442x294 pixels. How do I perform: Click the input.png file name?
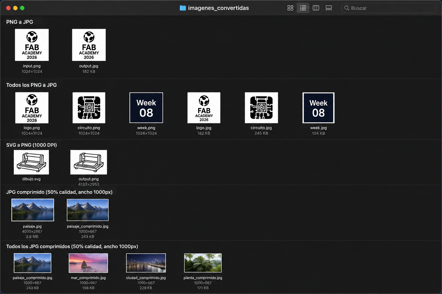(x=32, y=66)
